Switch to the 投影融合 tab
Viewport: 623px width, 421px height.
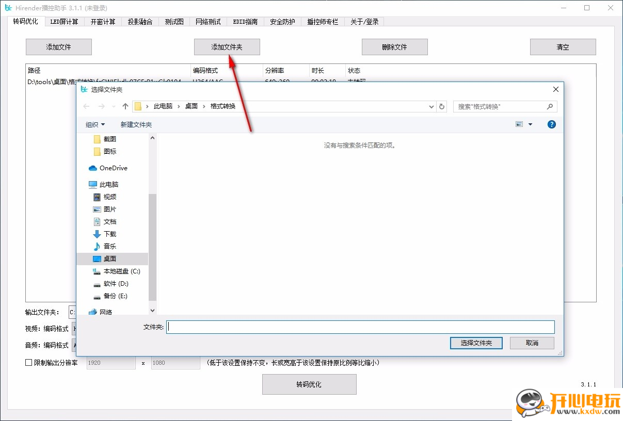tap(140, 22)
